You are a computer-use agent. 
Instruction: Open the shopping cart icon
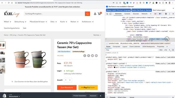coord(99,14)
